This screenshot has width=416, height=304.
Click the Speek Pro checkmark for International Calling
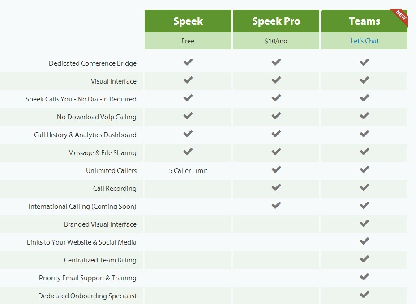[x=276, y=205]
